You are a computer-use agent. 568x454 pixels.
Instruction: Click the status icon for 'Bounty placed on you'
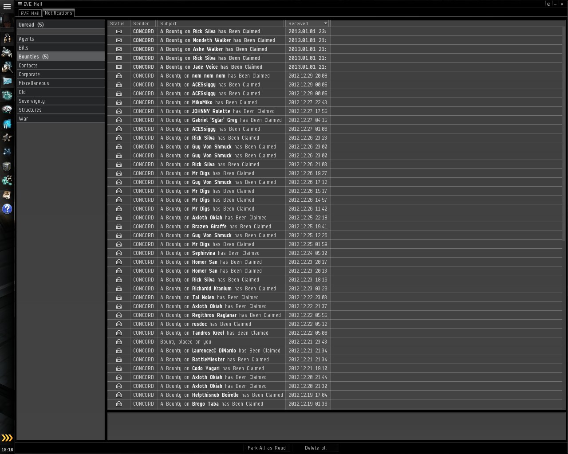point(118,342)
